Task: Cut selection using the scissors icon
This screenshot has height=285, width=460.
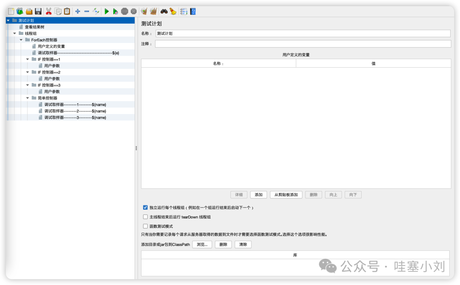Action: point(49,11)
